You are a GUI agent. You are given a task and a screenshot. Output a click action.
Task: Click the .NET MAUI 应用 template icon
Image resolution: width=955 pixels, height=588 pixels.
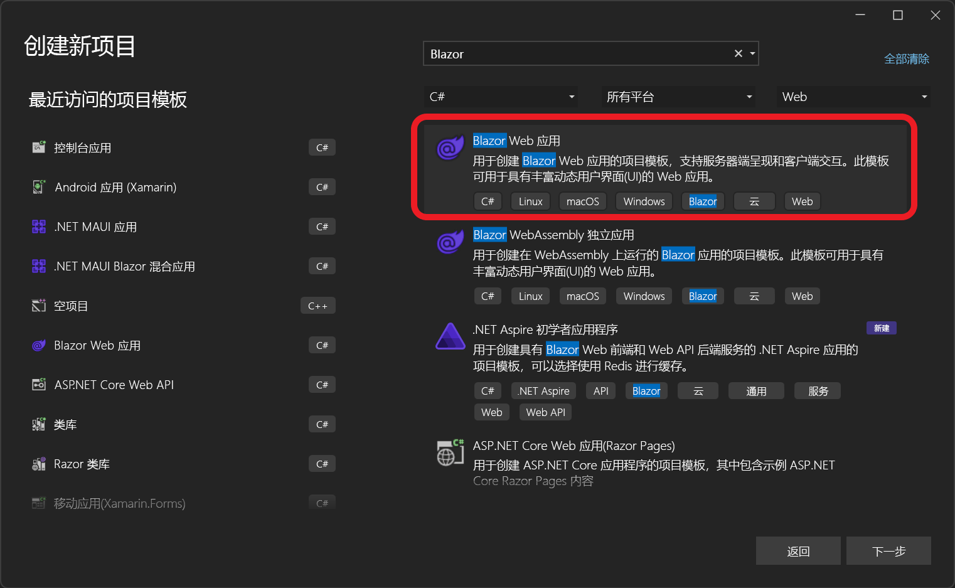click(x=39, y=226)
